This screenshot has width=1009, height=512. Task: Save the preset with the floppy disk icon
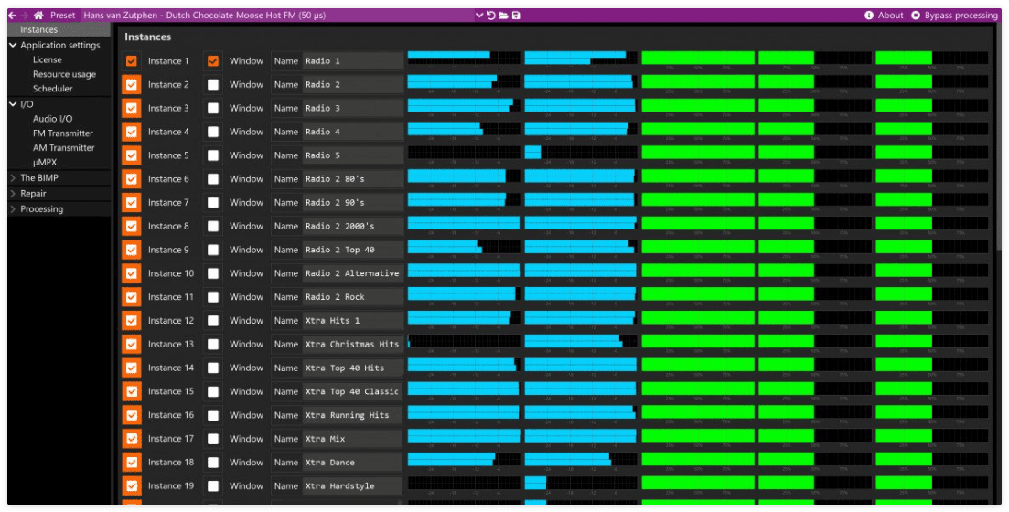click(x=515, y=15)
